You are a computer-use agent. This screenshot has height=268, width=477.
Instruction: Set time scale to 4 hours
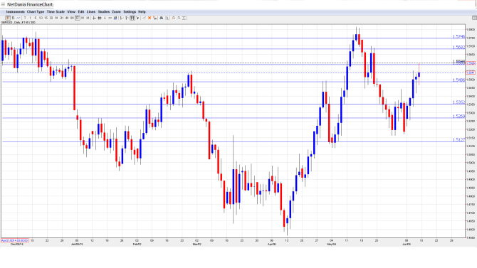click(x=66, y=18)
